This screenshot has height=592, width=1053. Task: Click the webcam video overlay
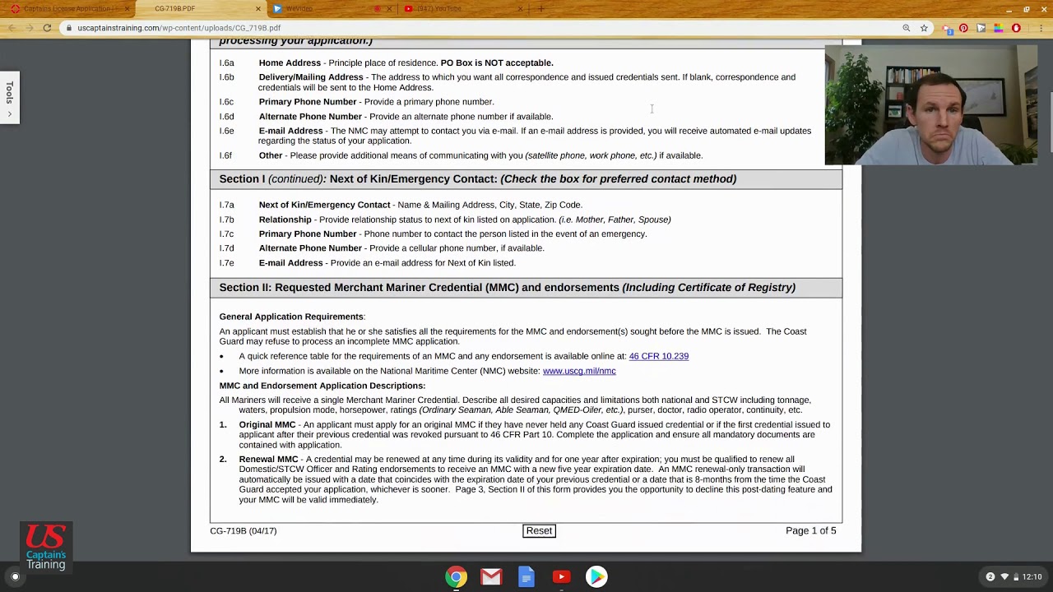[x=931, y=105]
